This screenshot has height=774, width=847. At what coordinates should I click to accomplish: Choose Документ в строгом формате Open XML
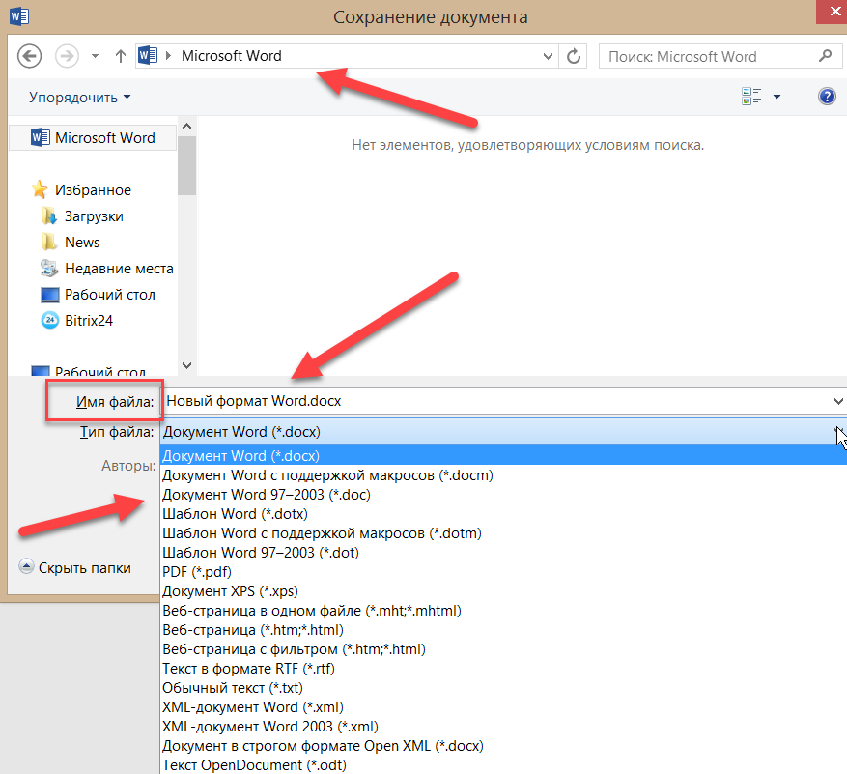323,746
